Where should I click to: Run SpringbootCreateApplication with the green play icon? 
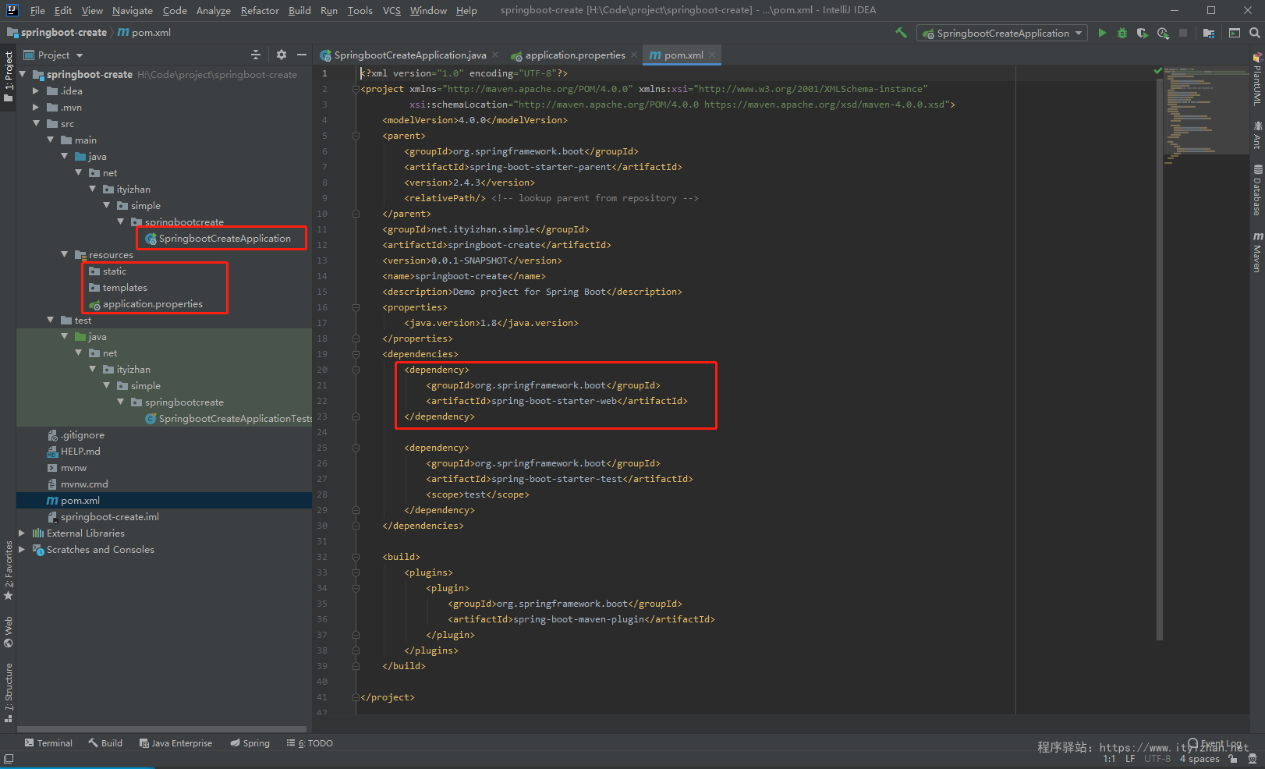(1102, 33)
